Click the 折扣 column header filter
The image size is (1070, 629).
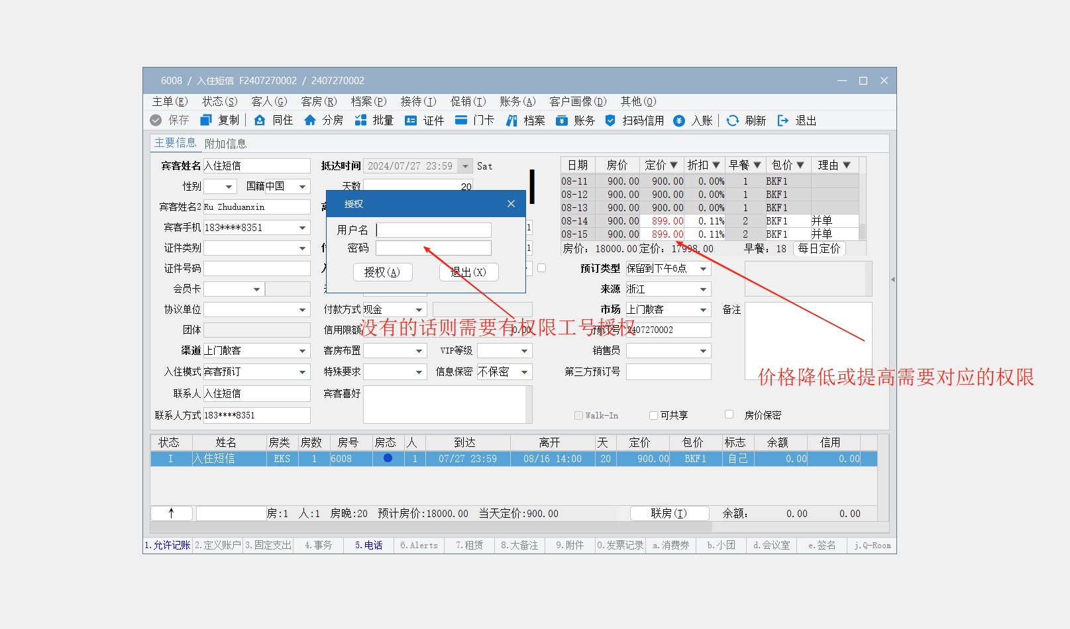click(x=716, y=165)
